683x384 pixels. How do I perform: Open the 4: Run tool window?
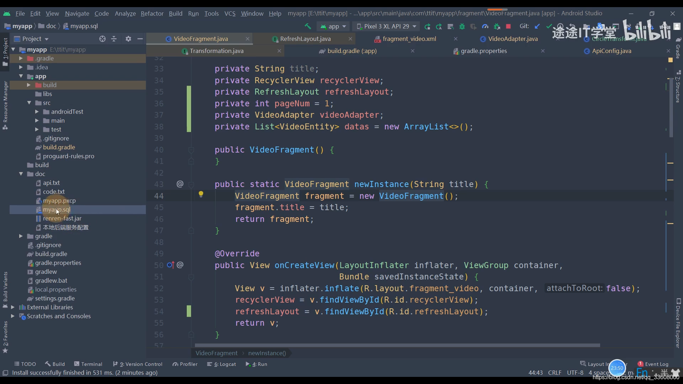tap(256, 364)
